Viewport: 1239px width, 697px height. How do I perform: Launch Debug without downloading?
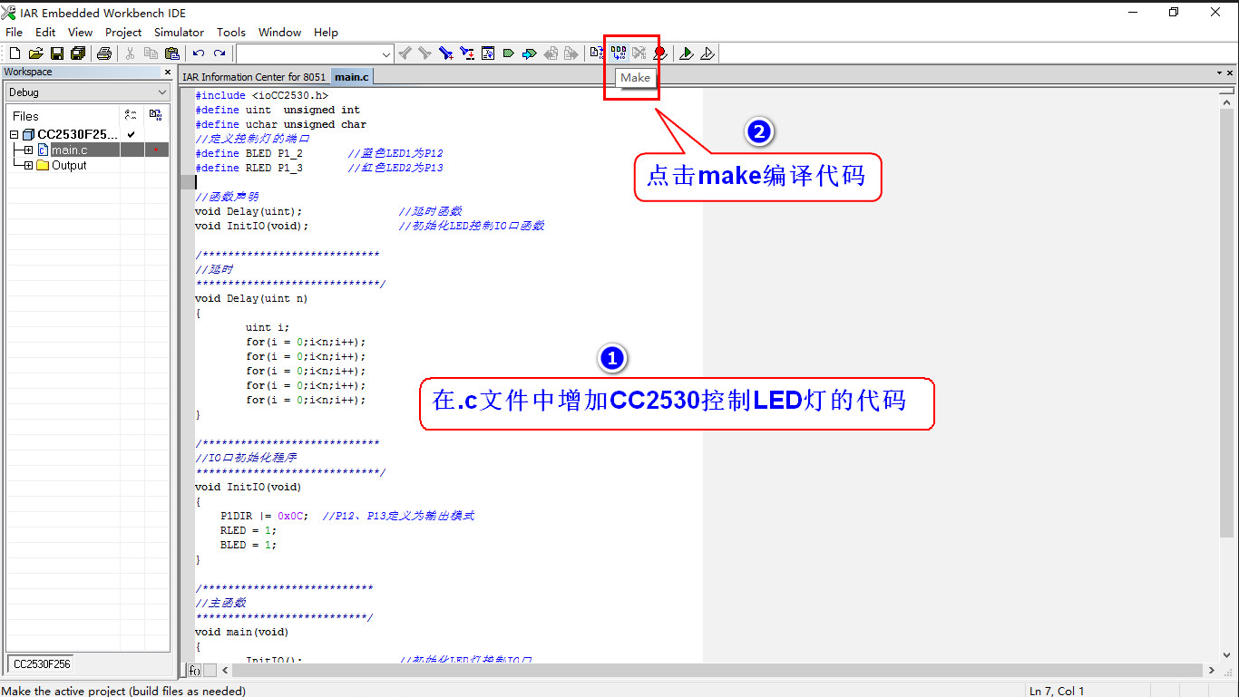tap(707, 53)
